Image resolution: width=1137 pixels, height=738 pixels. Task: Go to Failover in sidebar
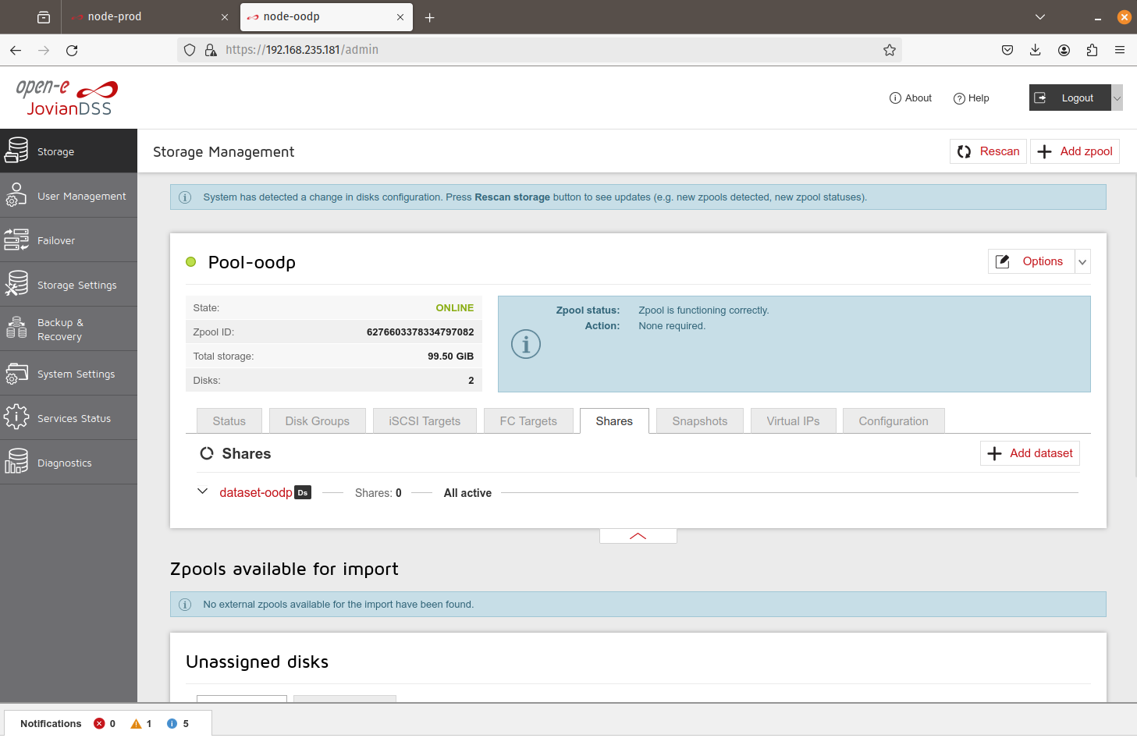(69, 240)
